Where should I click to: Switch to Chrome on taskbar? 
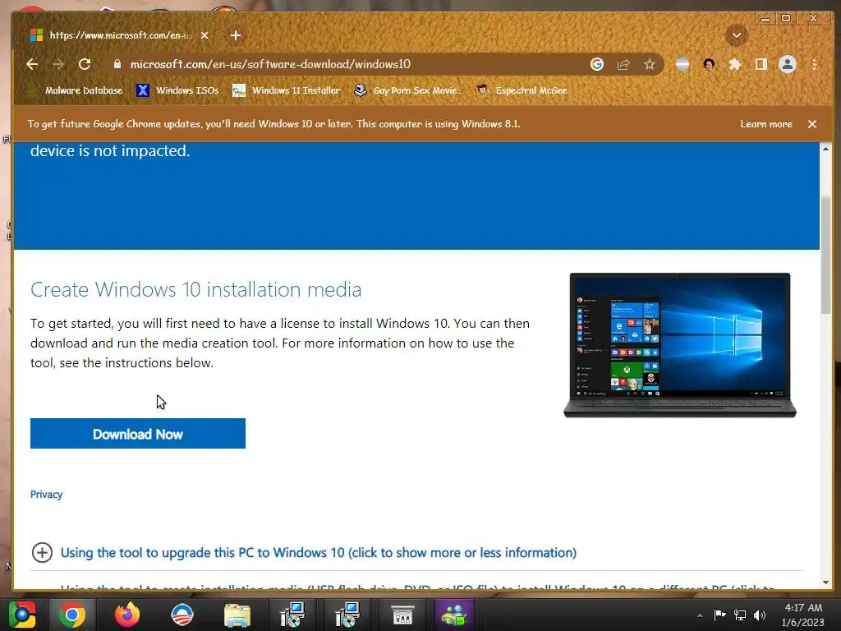tap(72, 615)
